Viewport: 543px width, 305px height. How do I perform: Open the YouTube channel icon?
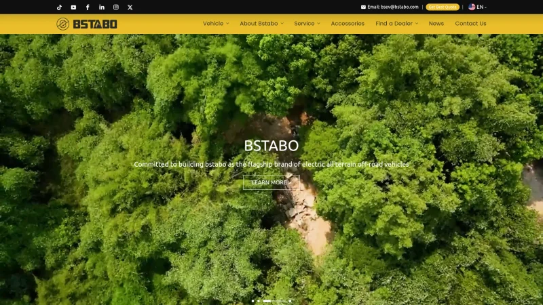[73, 7]
